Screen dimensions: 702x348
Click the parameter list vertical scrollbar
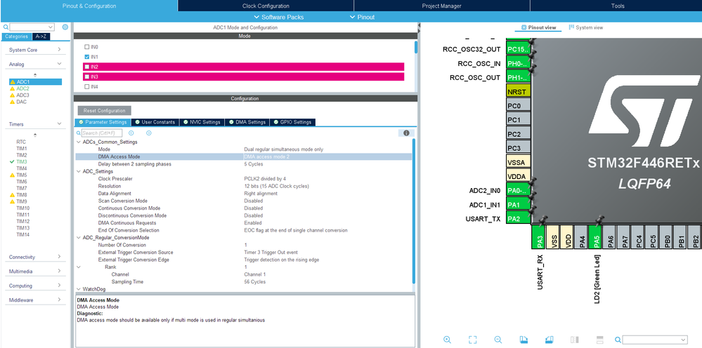point(414,210)
